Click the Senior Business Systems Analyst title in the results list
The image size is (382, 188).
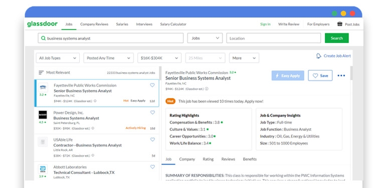(x=83, y=91)
